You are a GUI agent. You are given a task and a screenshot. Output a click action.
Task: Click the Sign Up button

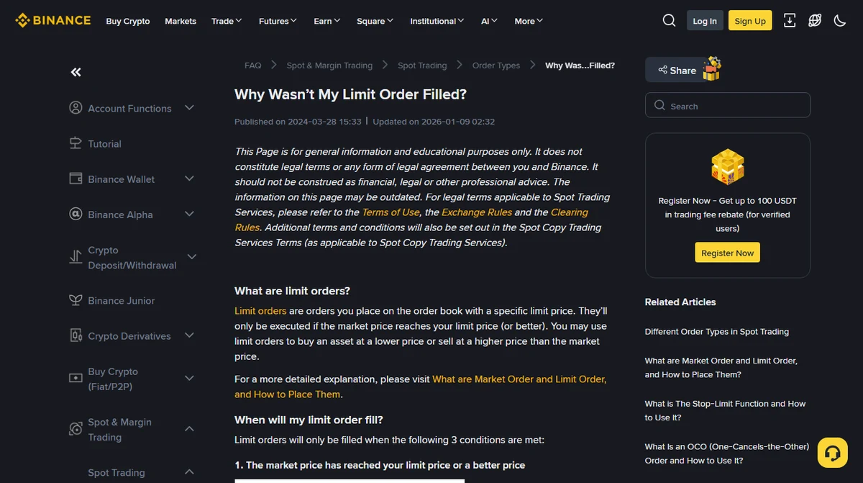pos(750,21)
